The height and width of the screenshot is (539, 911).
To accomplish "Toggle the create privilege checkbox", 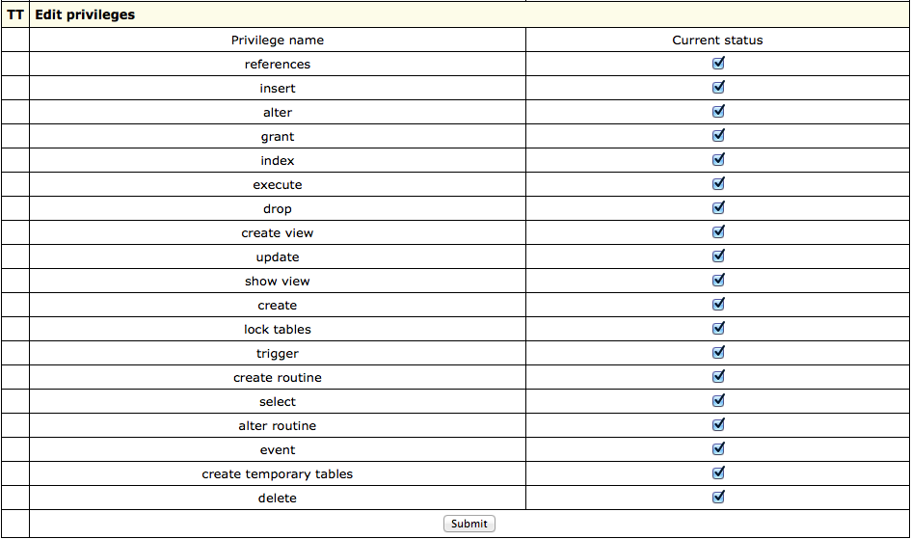I will tap(718, 305).
